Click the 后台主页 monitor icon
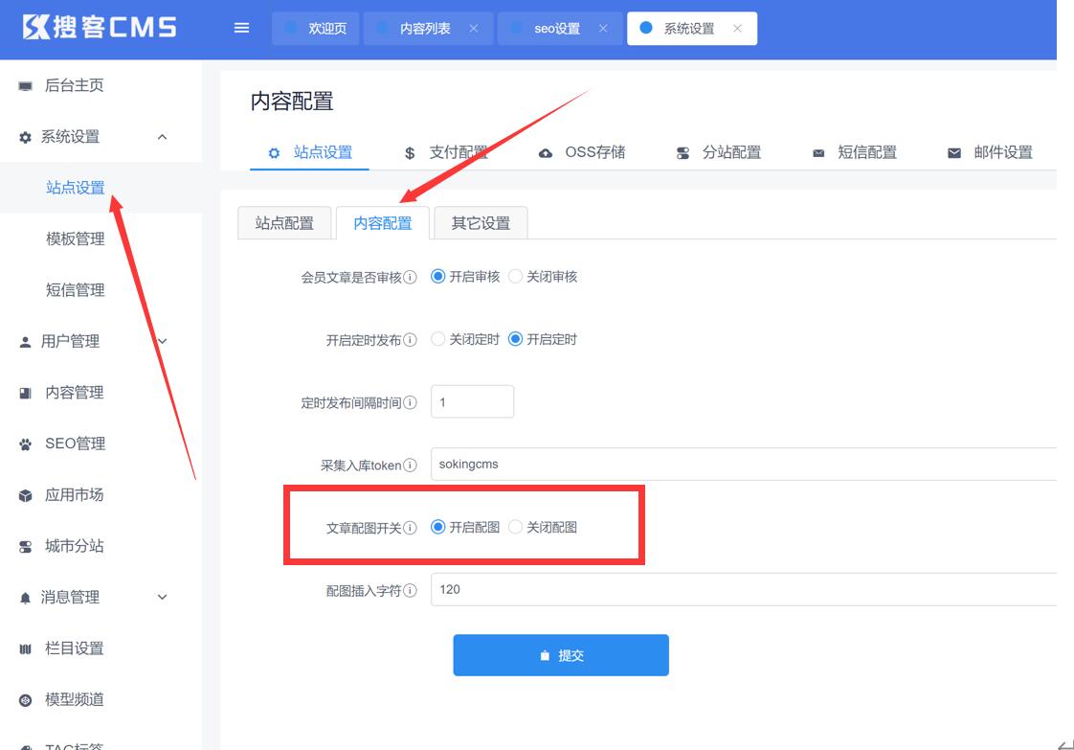Screen dimensions: 1074x750 coord(26,86)
